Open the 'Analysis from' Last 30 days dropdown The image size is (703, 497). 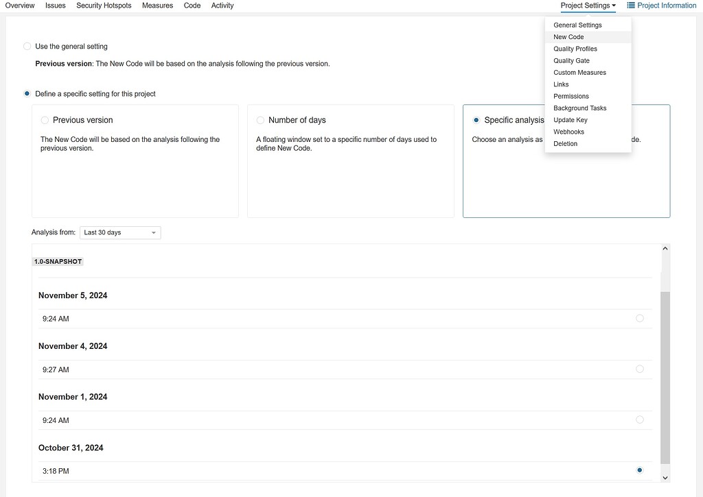120,232
